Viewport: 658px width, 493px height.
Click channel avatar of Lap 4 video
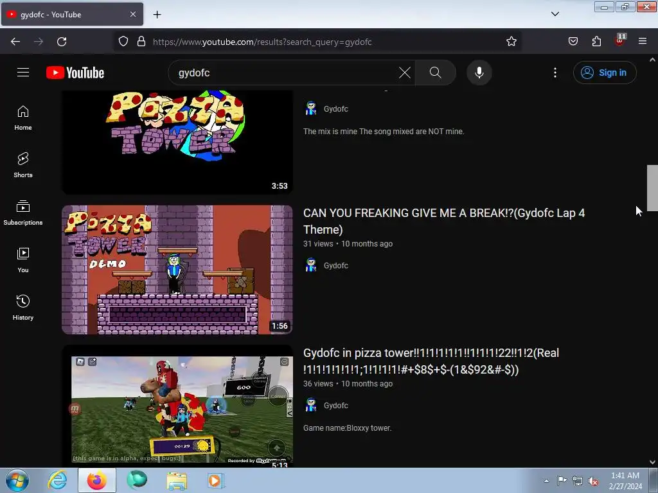tap(310, 265)
